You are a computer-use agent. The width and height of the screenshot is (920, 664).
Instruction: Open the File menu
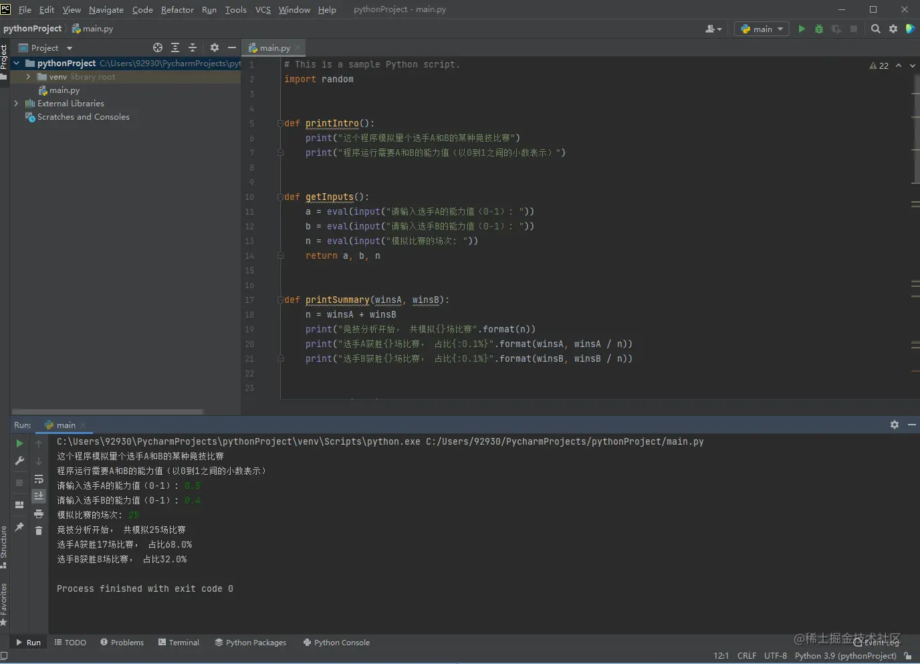(25, 9)
